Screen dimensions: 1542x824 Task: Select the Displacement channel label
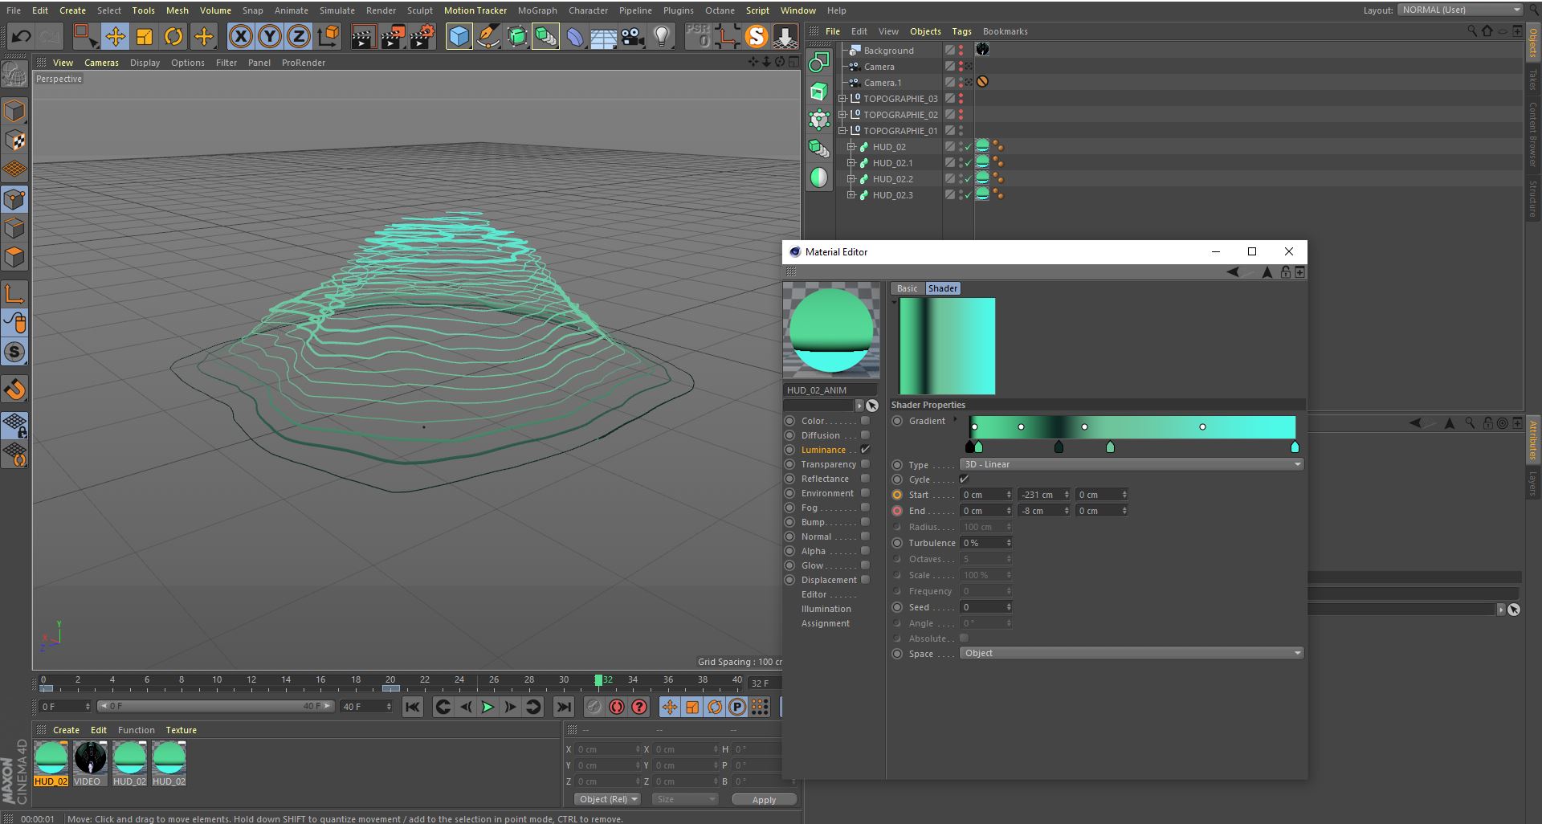[x=829, y=580]
